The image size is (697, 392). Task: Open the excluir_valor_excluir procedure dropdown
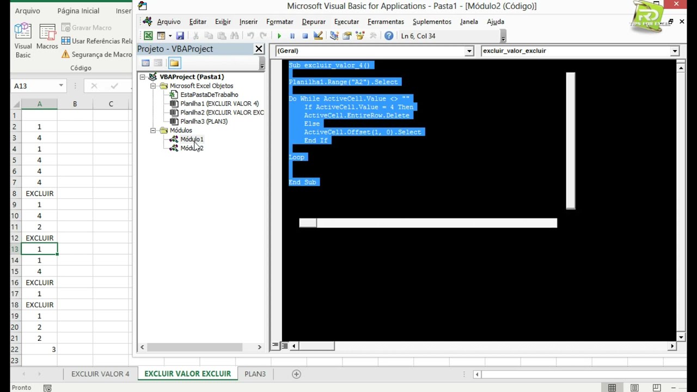point(675,51)
